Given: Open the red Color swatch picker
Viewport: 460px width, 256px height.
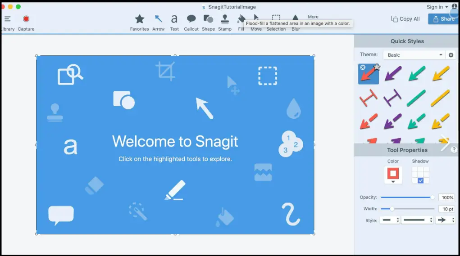Looking at the screenshot, I should coord(393,175).
